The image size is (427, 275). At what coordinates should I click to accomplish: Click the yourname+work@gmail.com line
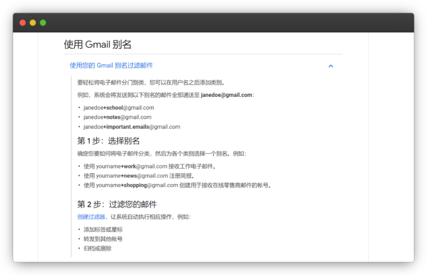click(x=150, y=166)
